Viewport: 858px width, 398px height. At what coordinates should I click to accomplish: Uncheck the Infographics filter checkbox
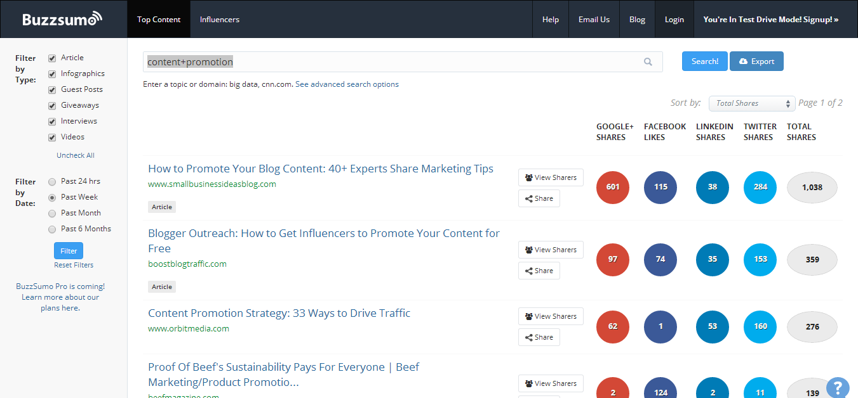pyautogui.click(x=52, y=74)
